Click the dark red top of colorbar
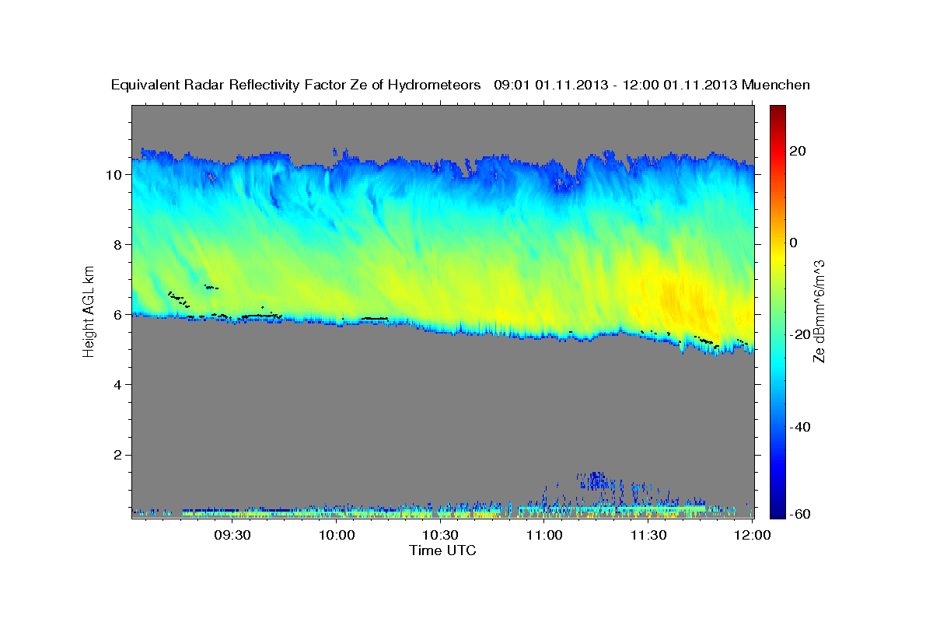933x622 pixels. pos(777,110)
